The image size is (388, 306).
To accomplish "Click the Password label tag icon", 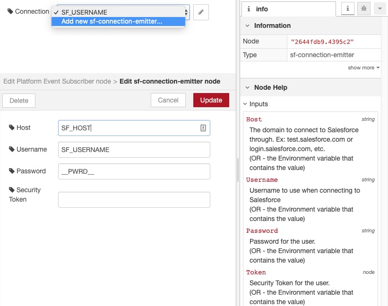I will click(12, 171).
